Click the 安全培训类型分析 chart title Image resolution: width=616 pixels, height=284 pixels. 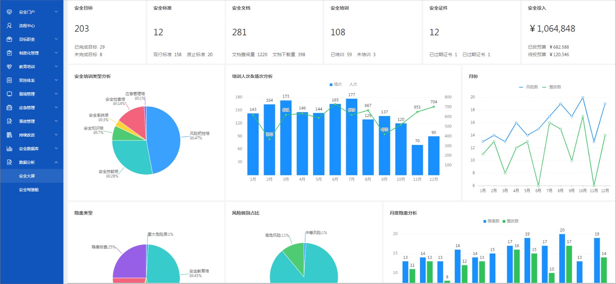click(93, 76)
